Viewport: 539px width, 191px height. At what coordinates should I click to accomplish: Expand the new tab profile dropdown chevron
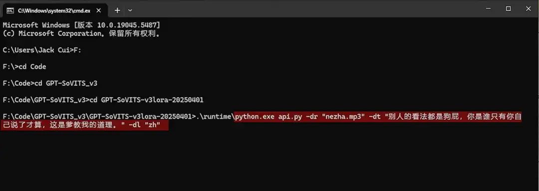tap(130, 10)
